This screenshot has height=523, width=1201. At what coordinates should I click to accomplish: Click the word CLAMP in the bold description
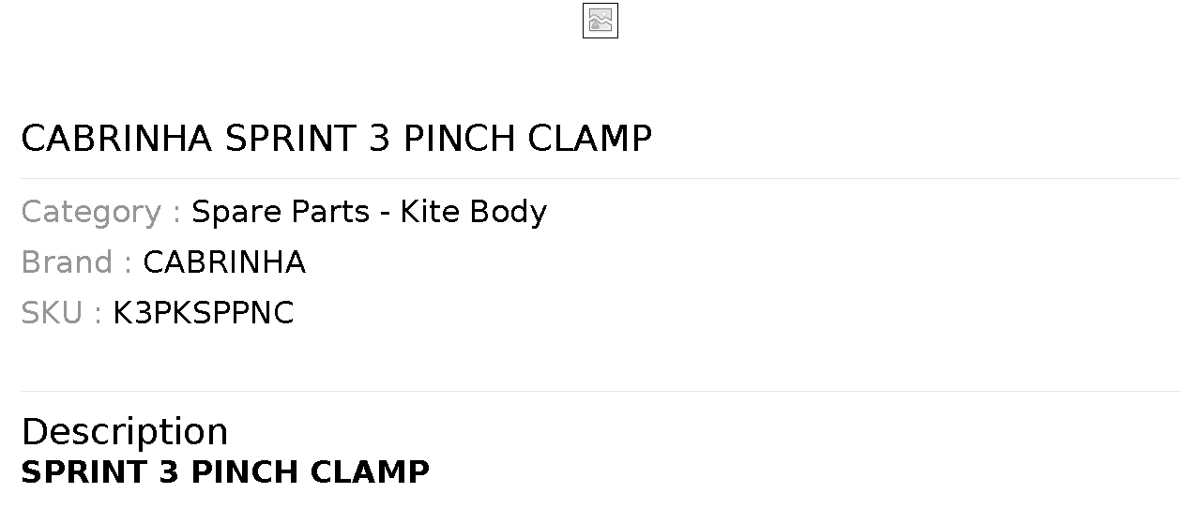(x=370, y=471)
